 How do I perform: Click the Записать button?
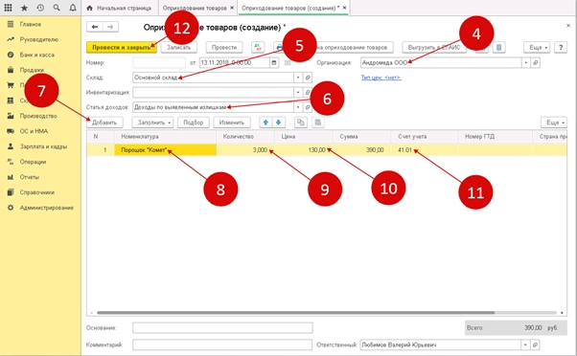[x=179, y=48]
